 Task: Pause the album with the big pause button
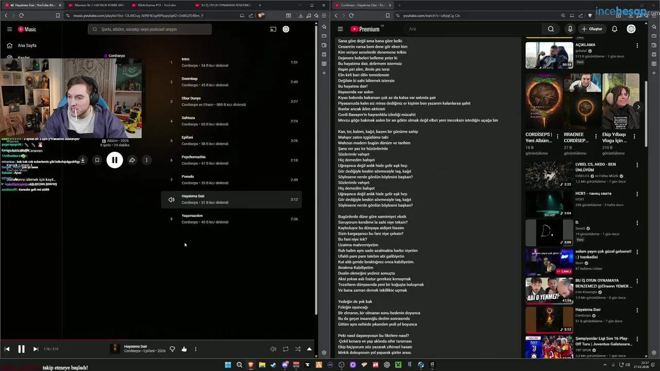pyautogui.click(x=114, y=160)
